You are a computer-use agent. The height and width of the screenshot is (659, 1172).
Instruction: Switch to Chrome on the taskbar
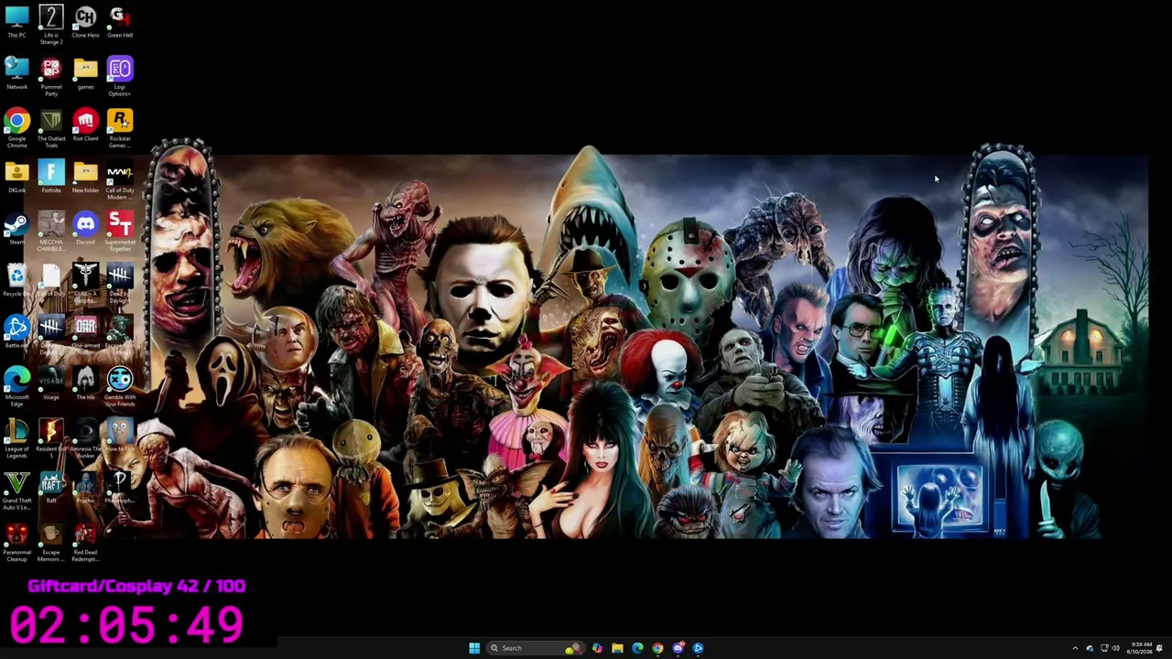pyautogui.click(x=657, y=648)
